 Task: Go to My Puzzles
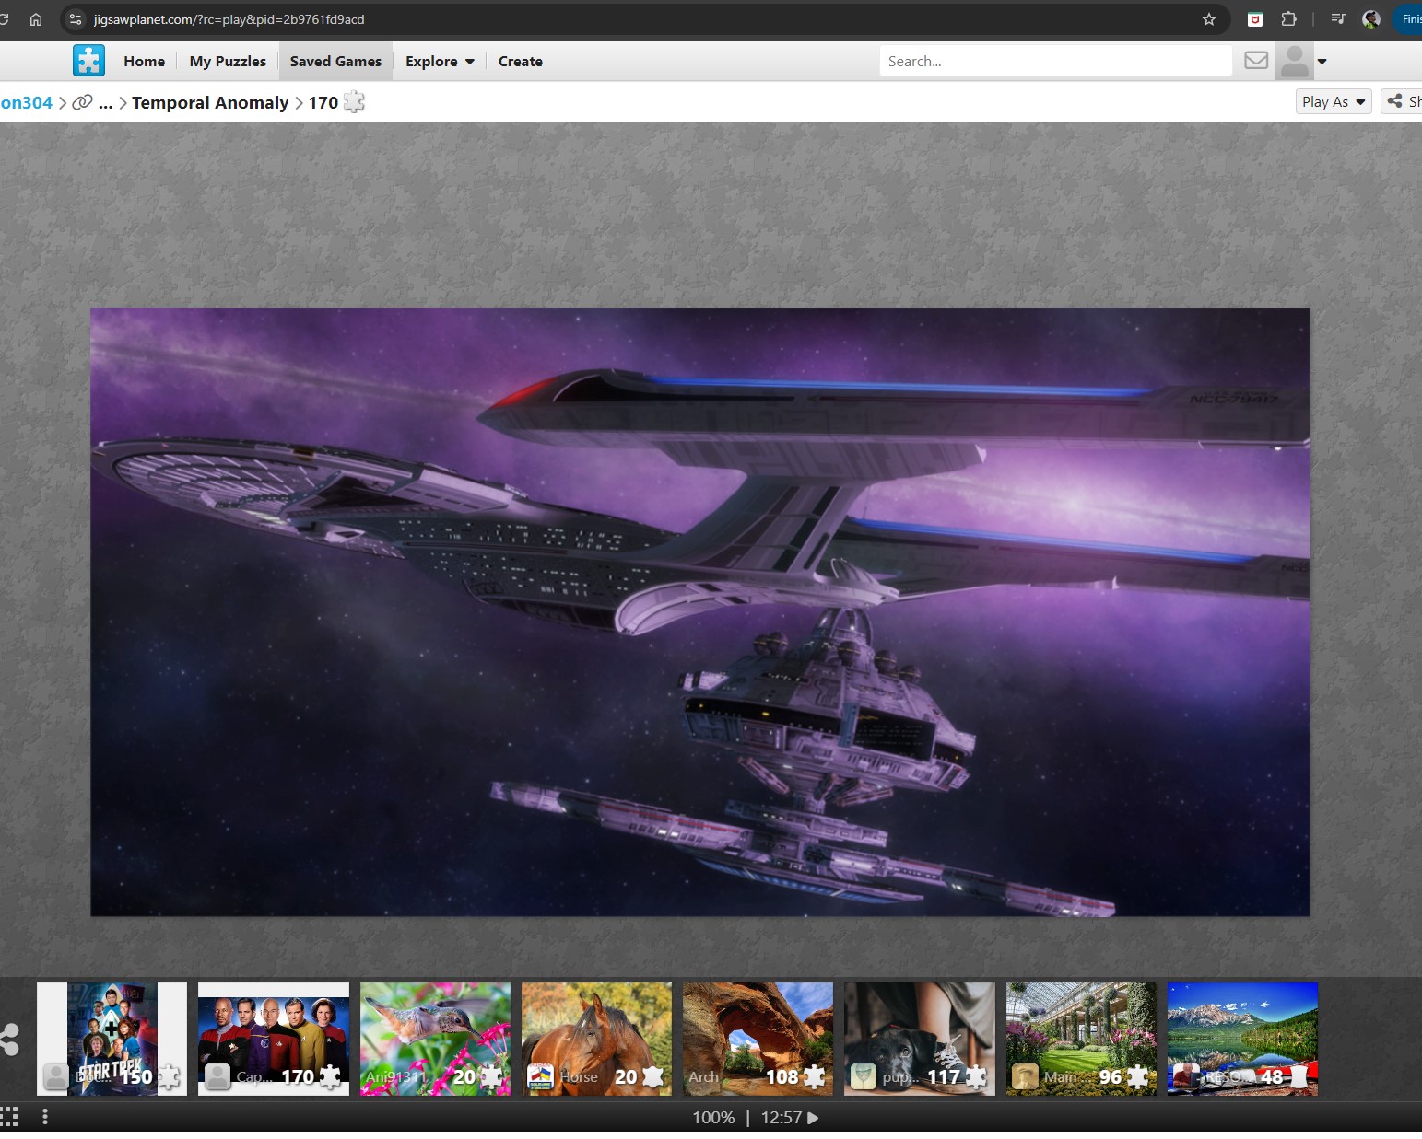[228, 61]
